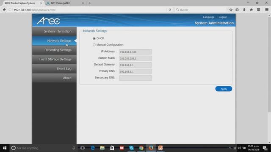
Task: Click the site information icon
Action: click(x=10, y=10)
